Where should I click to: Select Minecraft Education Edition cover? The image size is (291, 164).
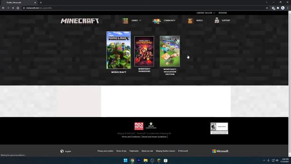click(x=170, y=51)
